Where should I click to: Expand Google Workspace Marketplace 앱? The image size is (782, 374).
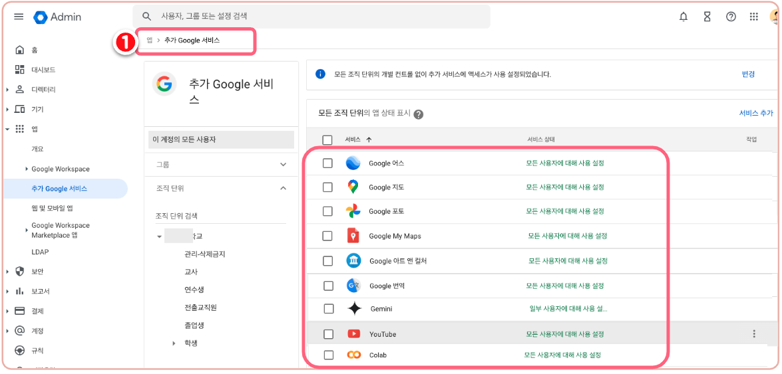coord(27,230)
